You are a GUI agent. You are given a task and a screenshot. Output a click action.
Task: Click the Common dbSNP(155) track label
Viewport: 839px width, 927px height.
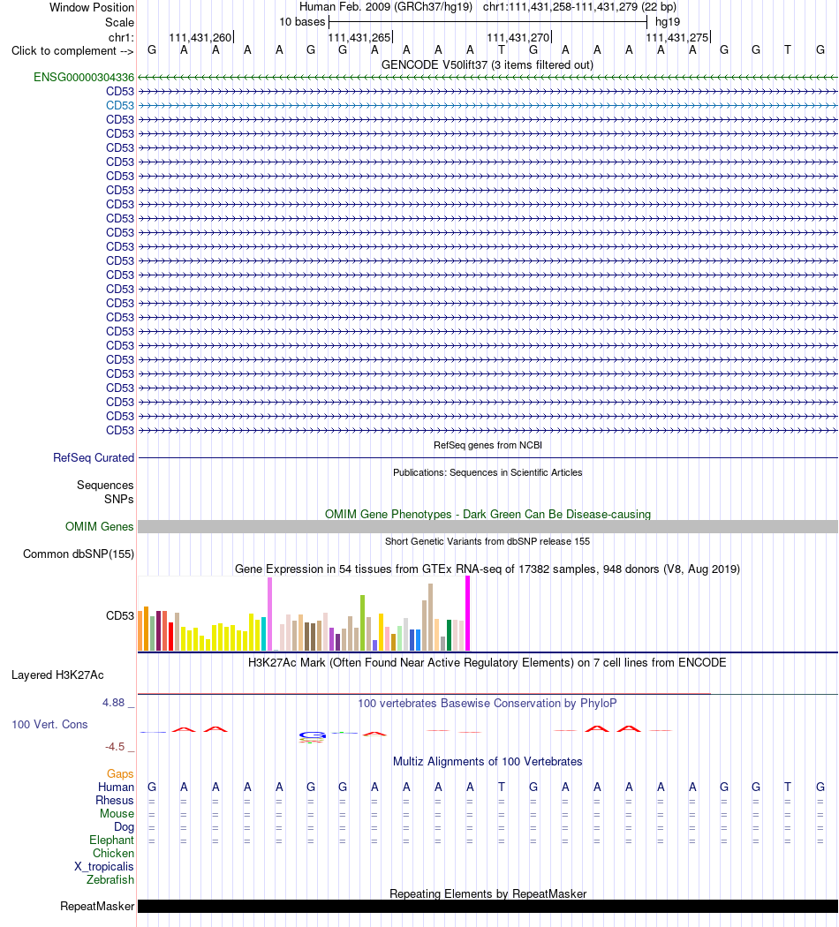[x=79, y=554]
